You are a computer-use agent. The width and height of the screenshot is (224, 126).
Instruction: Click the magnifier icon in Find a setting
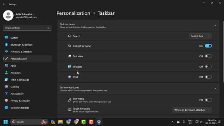click(x=48, y=28)
